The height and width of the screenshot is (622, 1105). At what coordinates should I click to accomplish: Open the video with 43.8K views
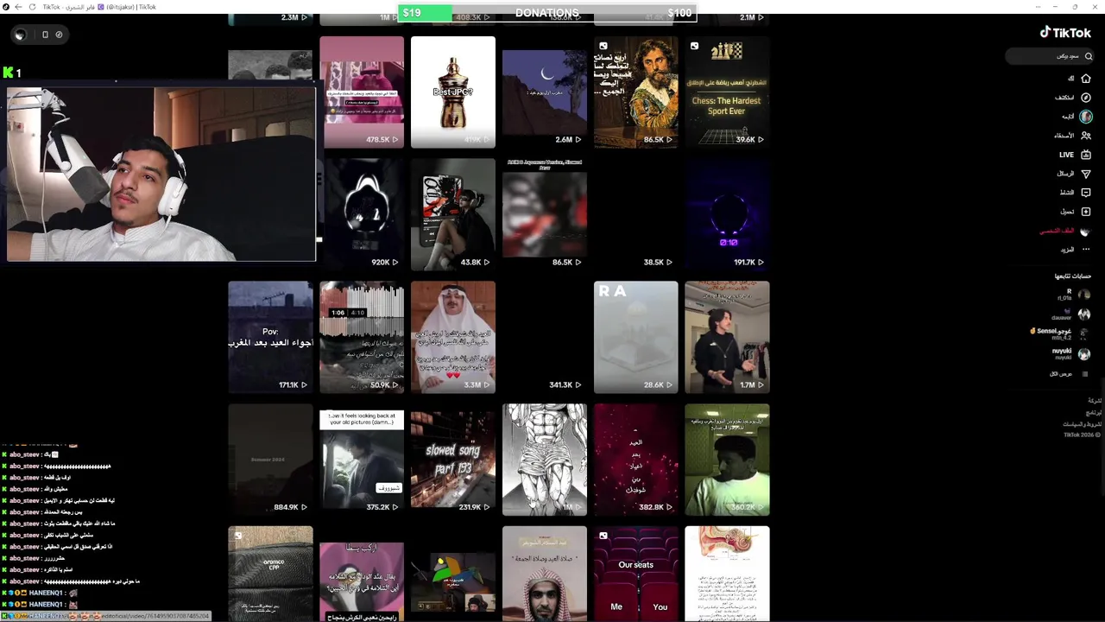click(x=453, y=214)
